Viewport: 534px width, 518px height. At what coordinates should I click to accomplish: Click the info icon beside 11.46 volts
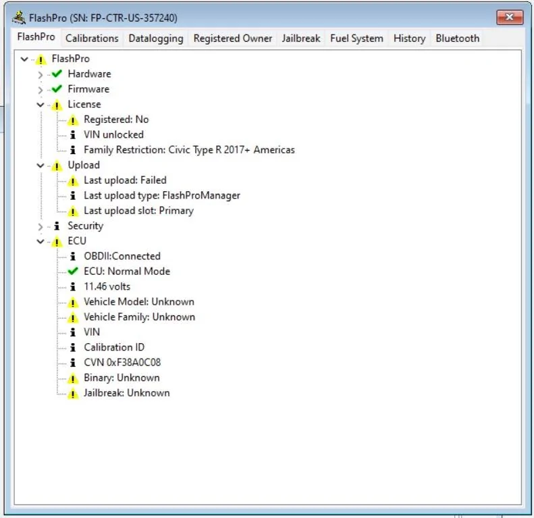[72, 287]
